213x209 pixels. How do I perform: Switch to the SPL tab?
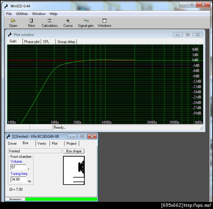(48, 42)
